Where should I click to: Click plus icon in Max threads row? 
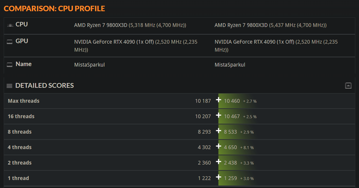[x=219, y=100]
